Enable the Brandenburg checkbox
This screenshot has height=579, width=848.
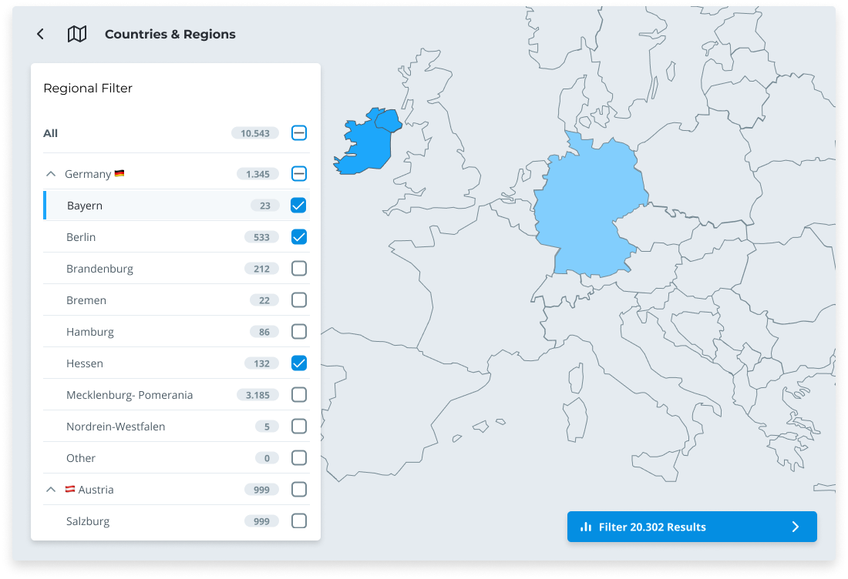[298, 268]
